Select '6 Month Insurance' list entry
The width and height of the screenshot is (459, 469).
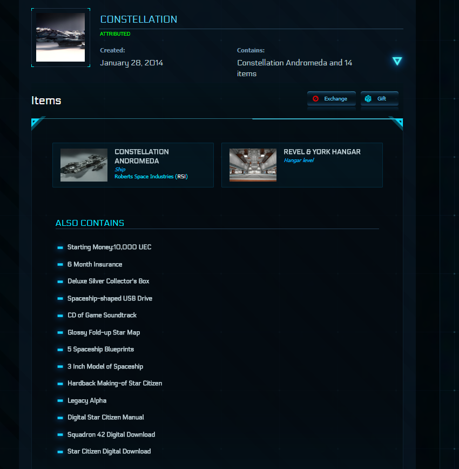pos(95,264)
